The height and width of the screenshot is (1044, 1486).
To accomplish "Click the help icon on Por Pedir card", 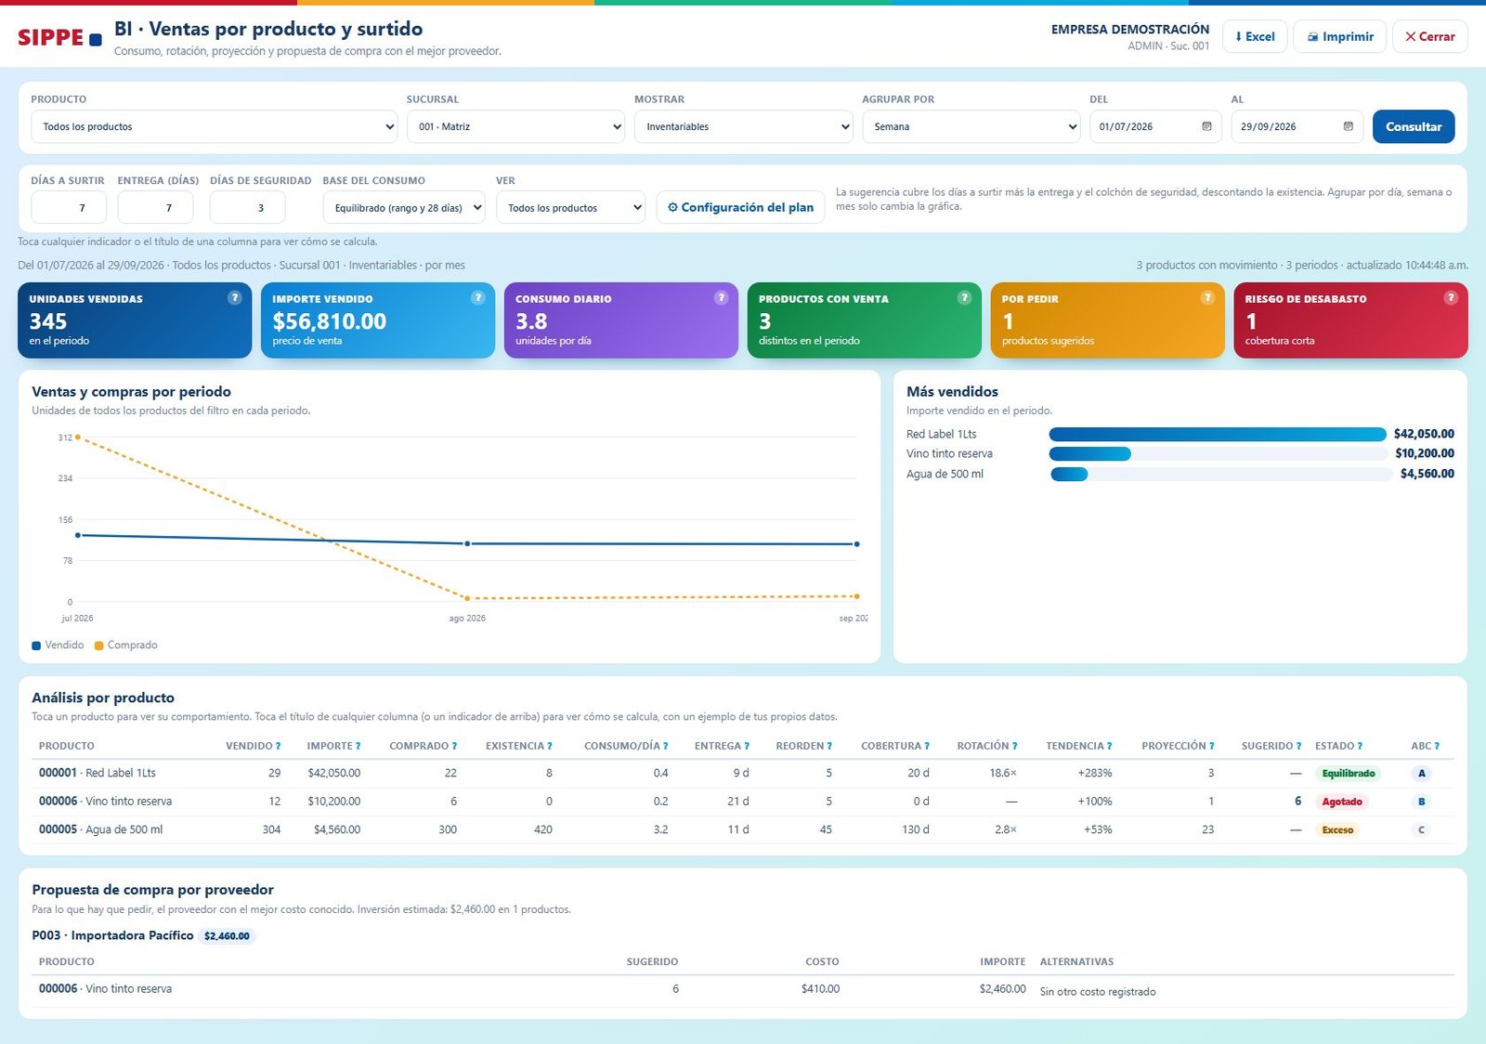I will pyautogui.click(x=1208, y=298).
